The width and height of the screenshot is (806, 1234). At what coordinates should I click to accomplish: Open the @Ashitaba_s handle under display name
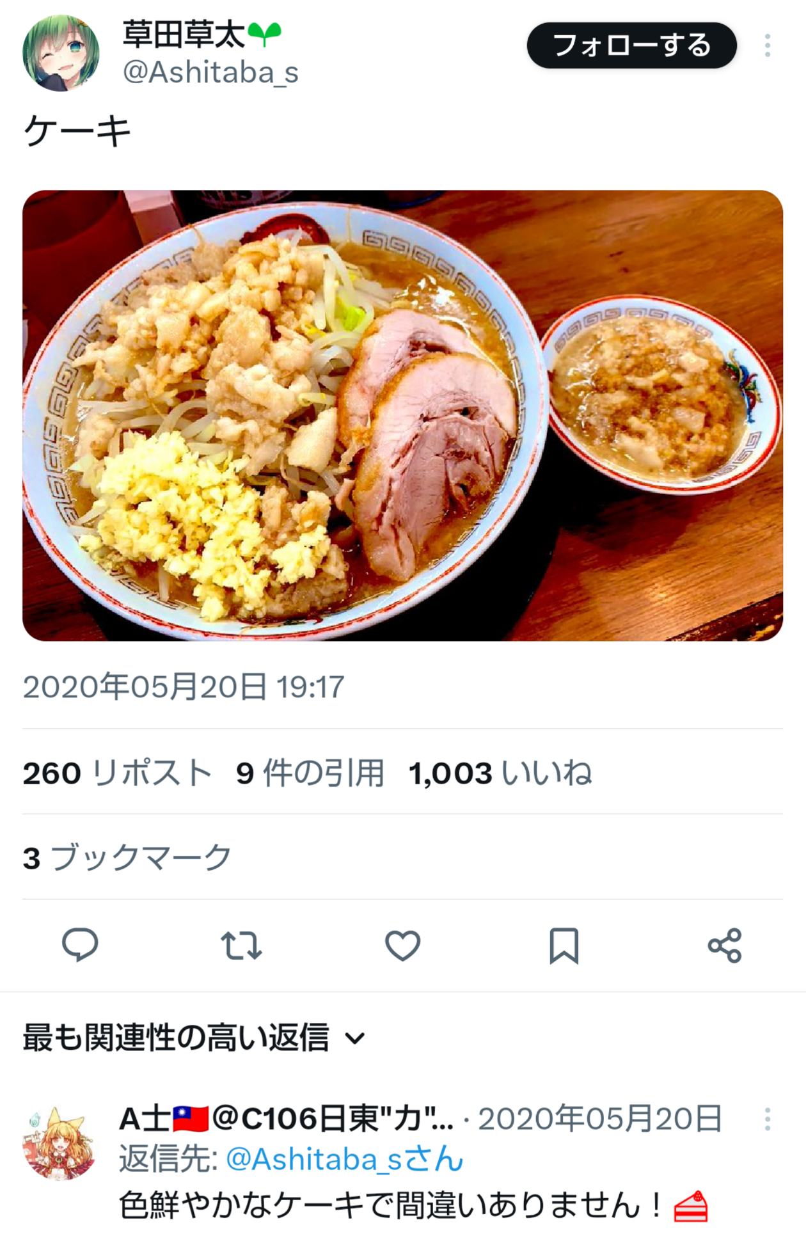coord(210,72)
